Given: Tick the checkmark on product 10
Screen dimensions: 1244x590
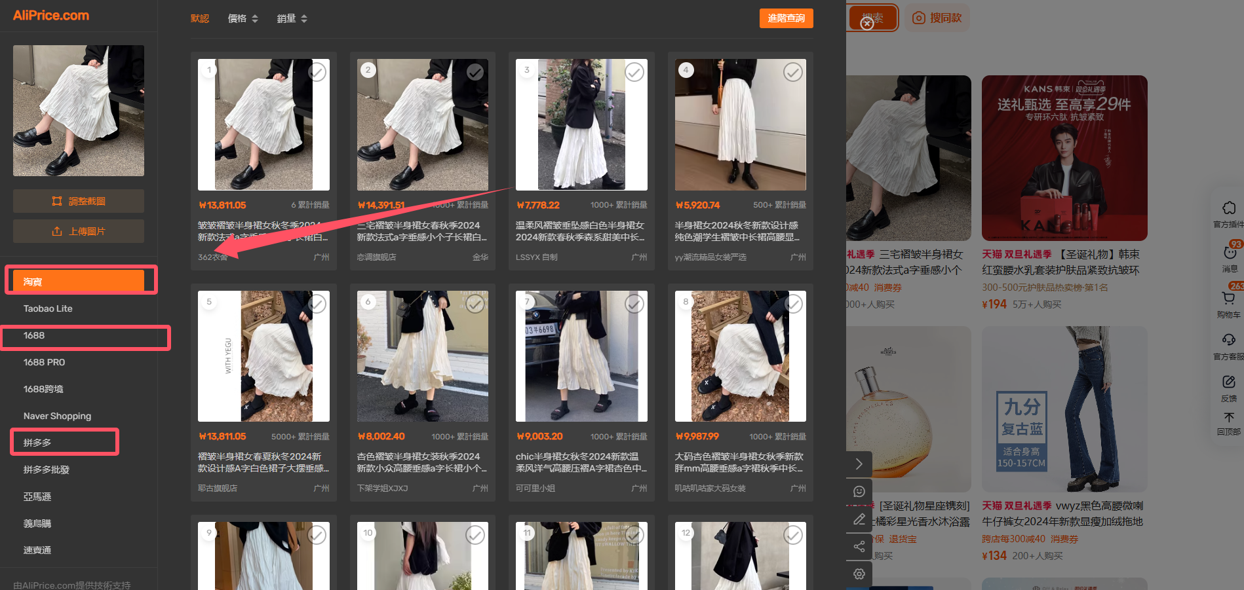Looking at the screenshot, I should 475,535.
